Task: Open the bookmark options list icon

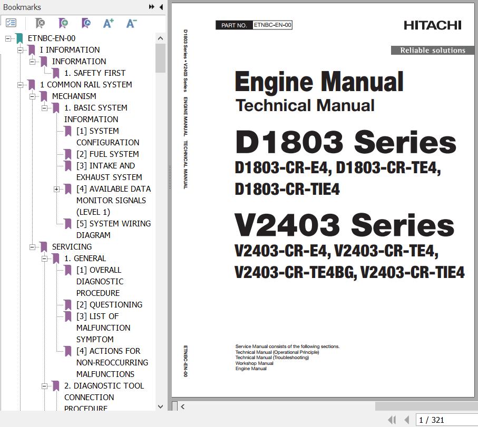Action: click(11, 23)
